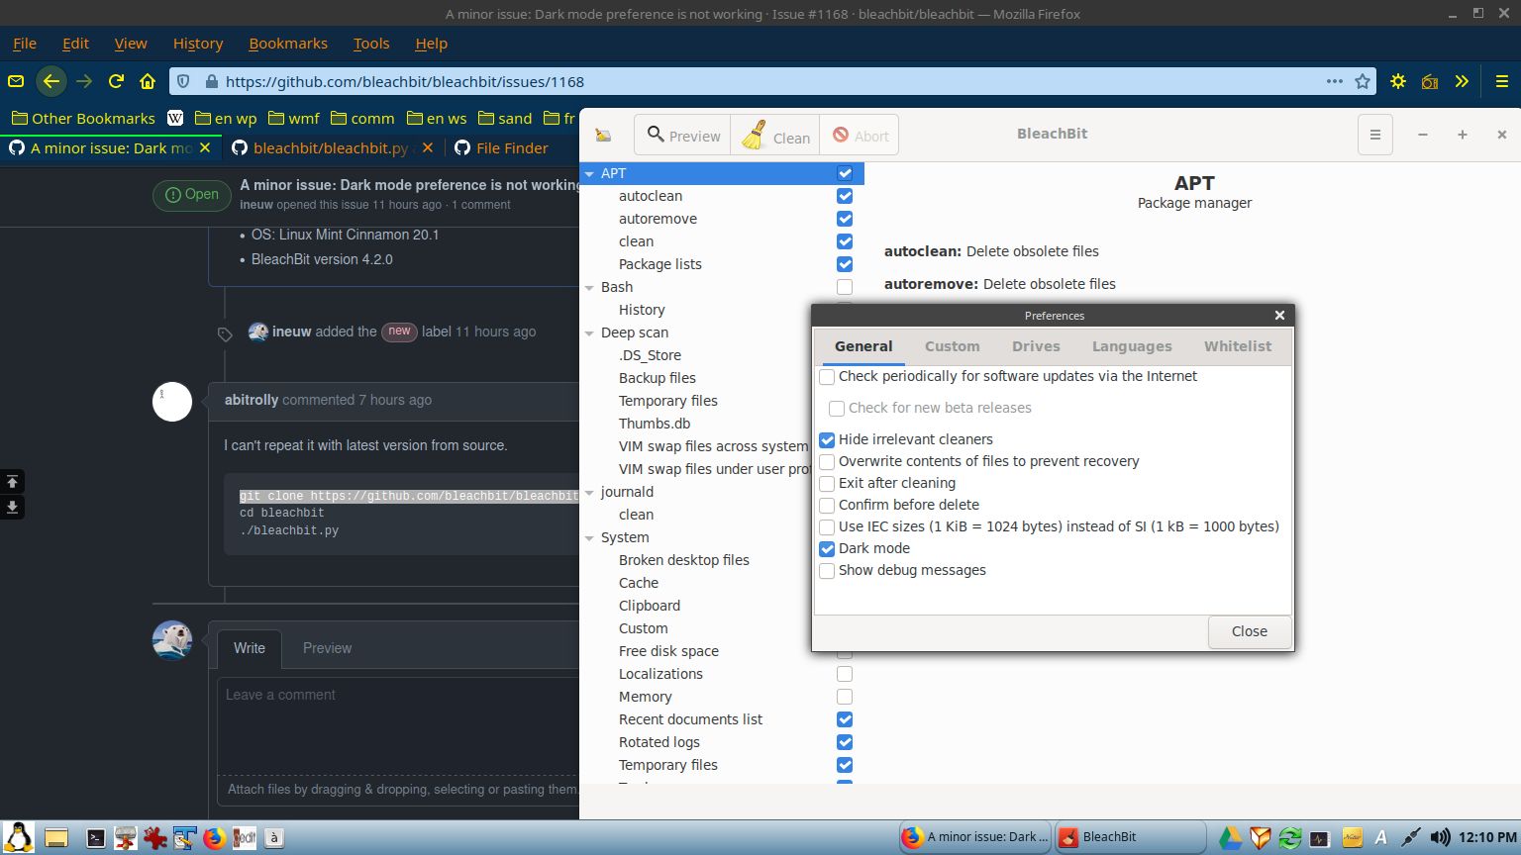Switch to the Whitelist preferences tab
Image resolution: width=1521 pixels, height=855 pixels.
1237,346
